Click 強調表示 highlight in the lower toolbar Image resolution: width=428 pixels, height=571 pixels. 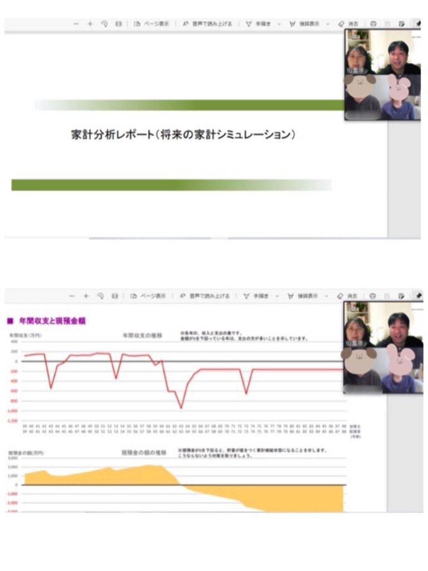(304, 296)
